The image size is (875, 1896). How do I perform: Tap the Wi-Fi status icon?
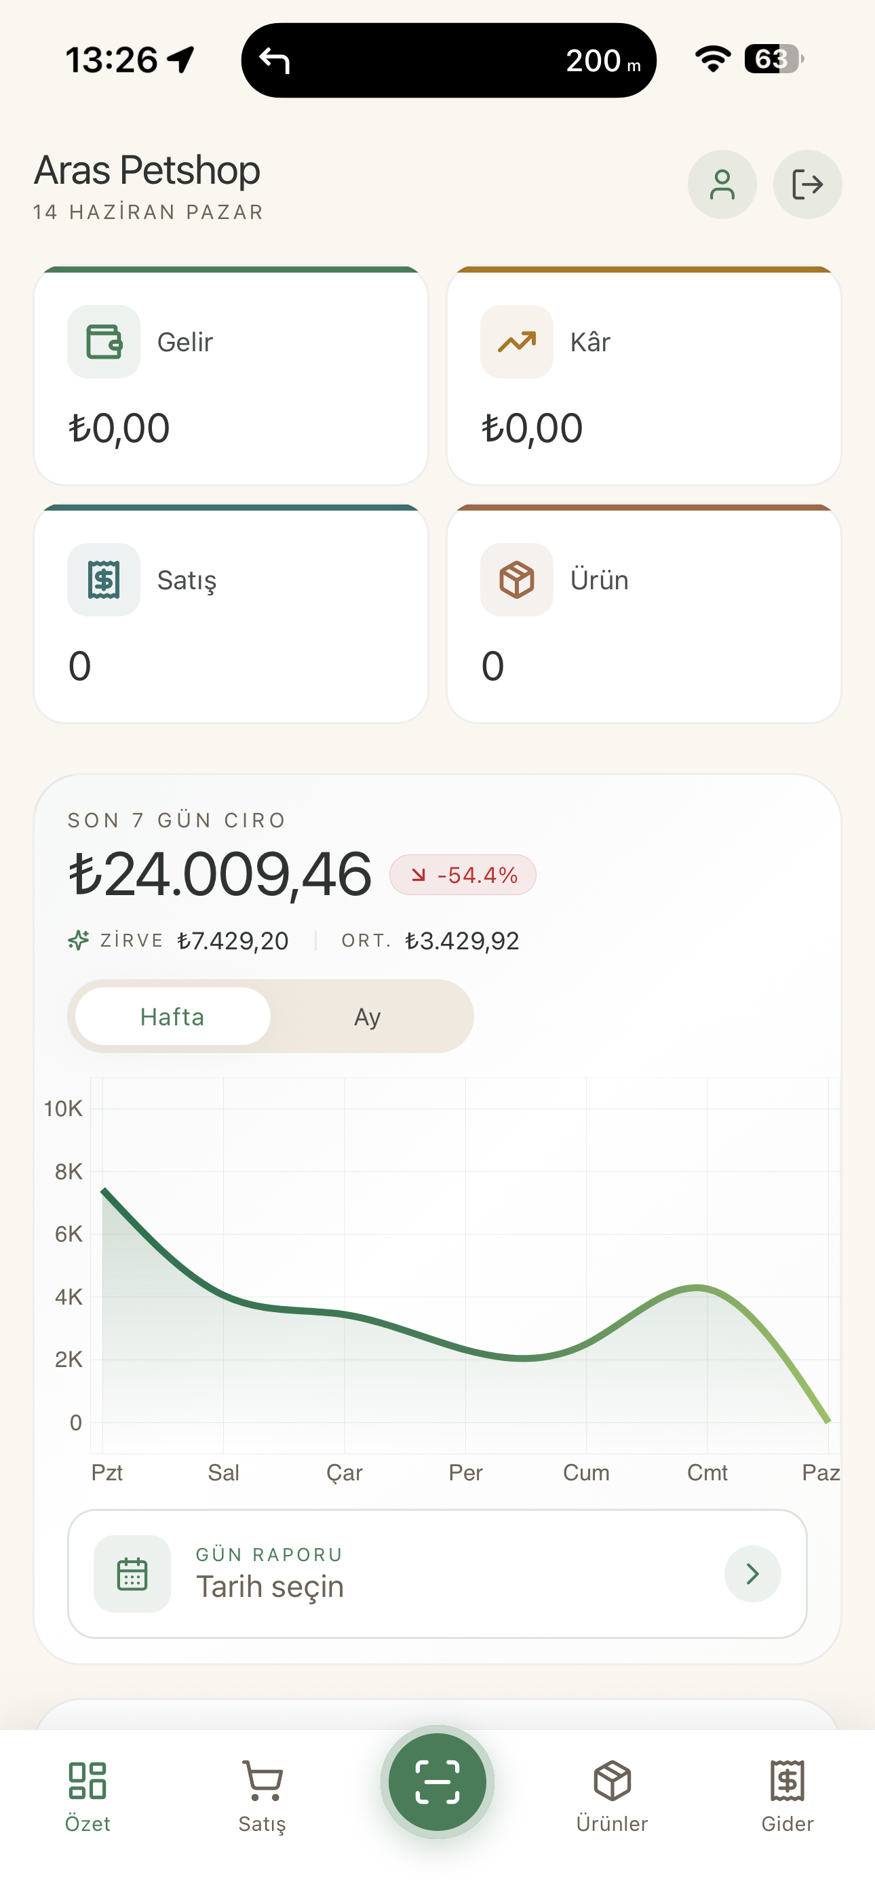[713, 59]
